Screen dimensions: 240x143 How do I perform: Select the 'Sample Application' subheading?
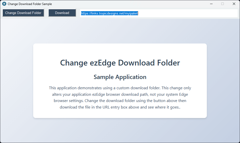point(120,77)
